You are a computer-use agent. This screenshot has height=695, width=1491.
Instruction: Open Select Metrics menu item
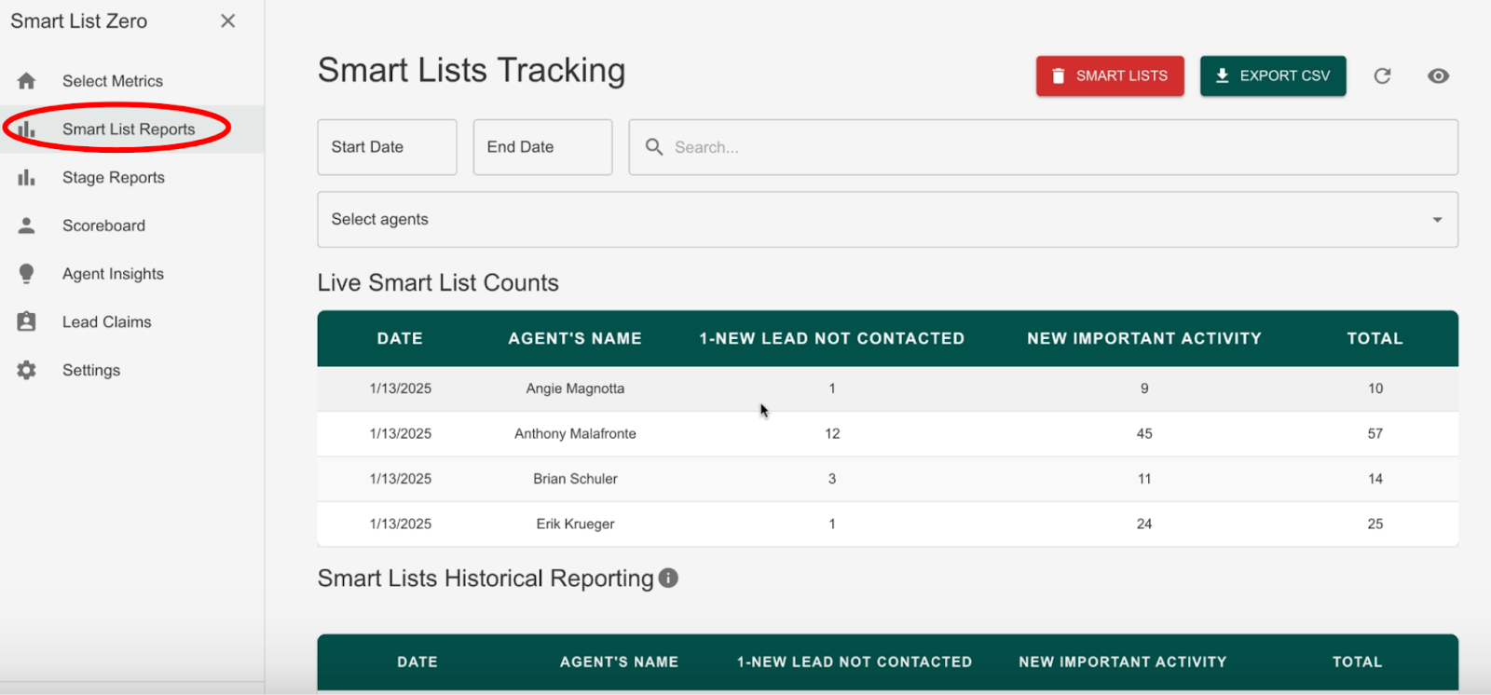pos(132,81)
